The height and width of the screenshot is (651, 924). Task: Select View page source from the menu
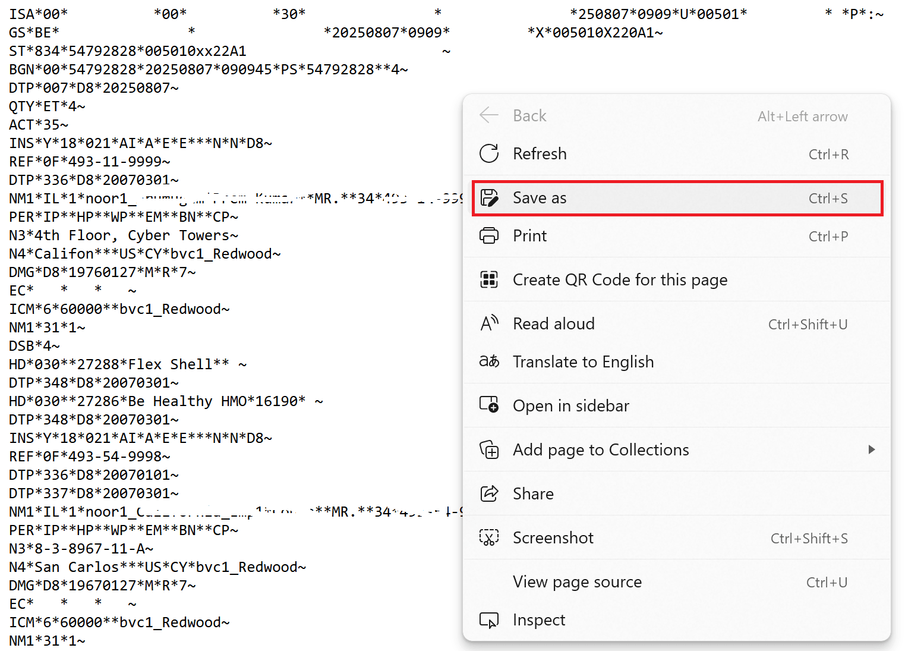[x=576, y=581]
